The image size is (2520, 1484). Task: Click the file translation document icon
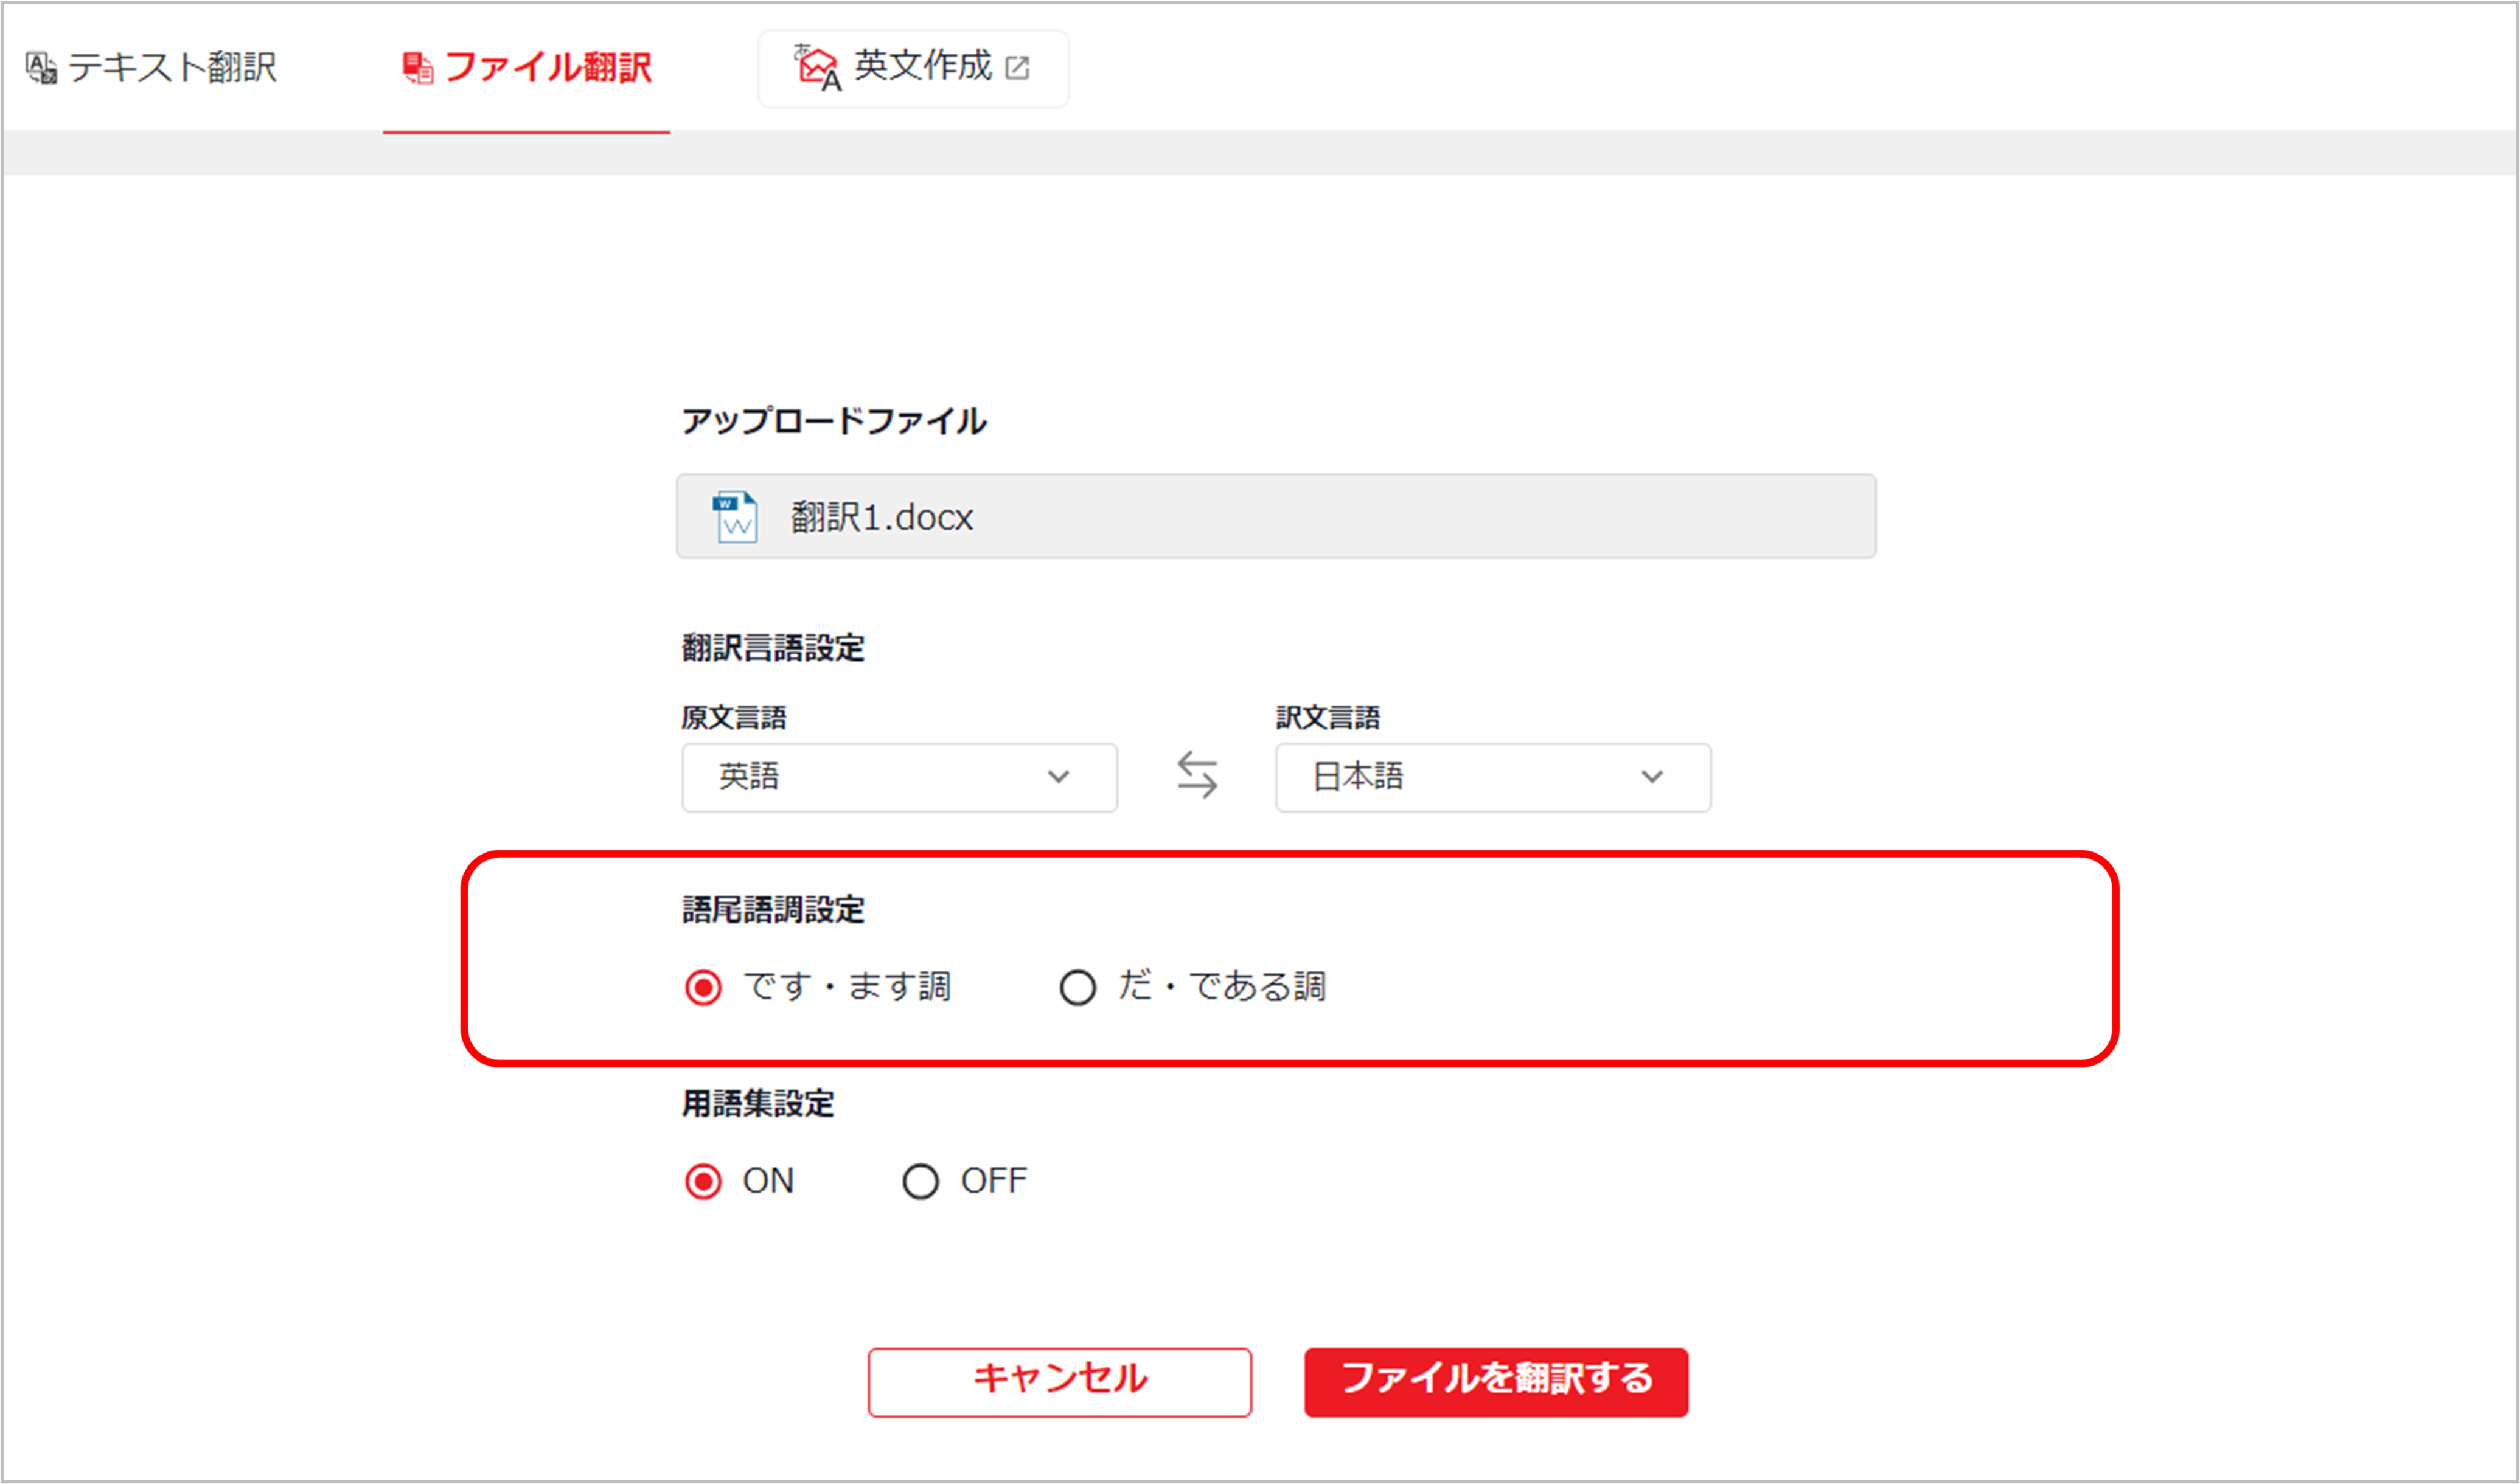[x=417, y=68]
